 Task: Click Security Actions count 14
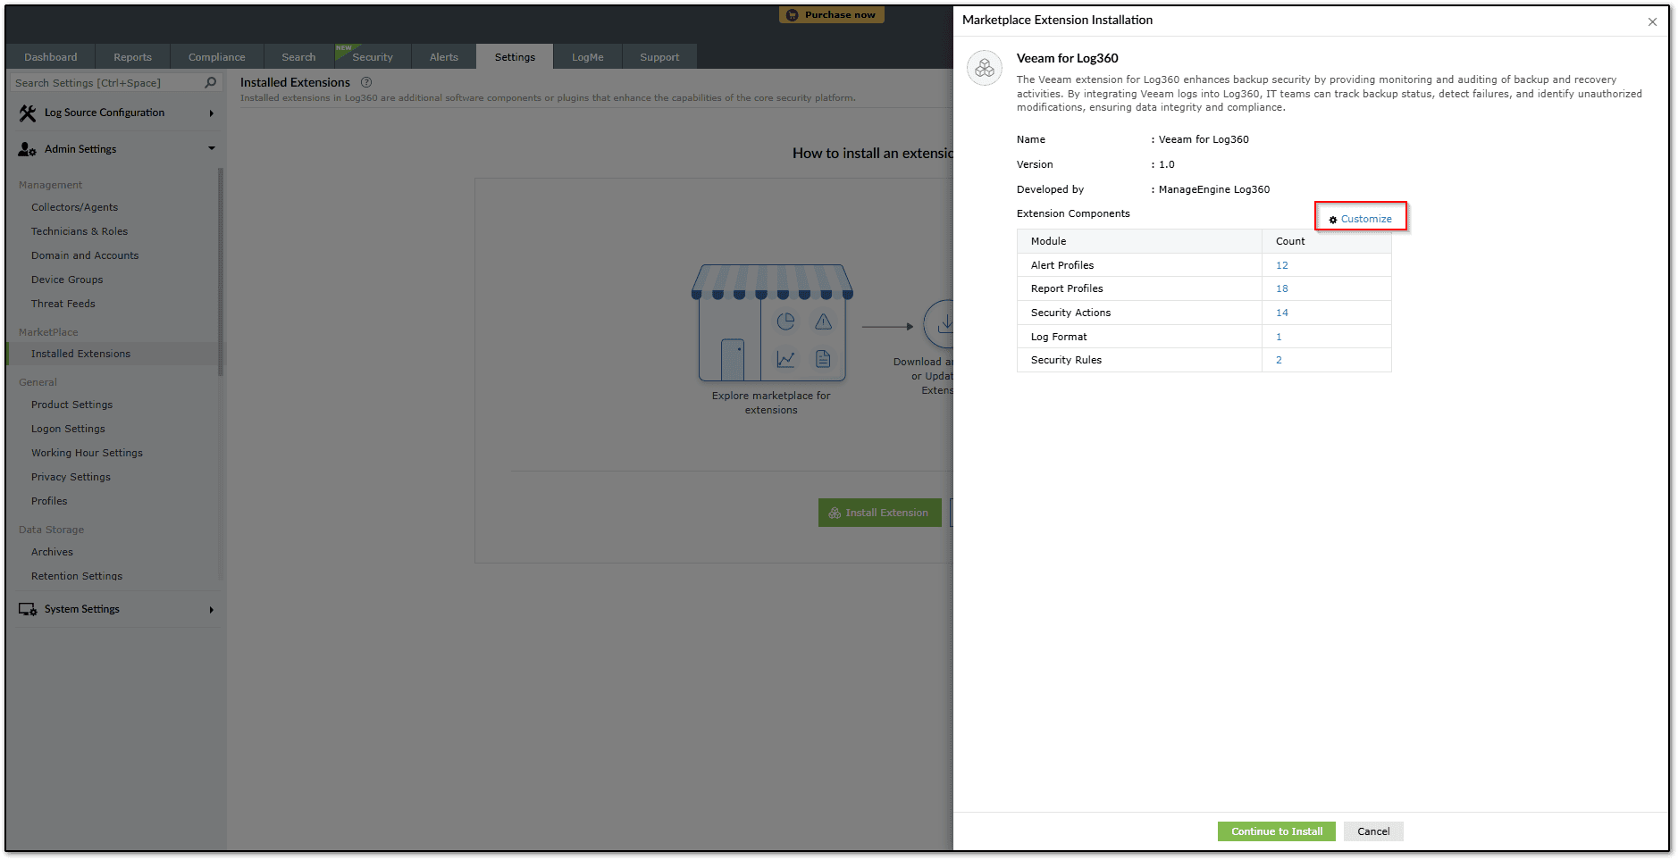pos(1282,313)
